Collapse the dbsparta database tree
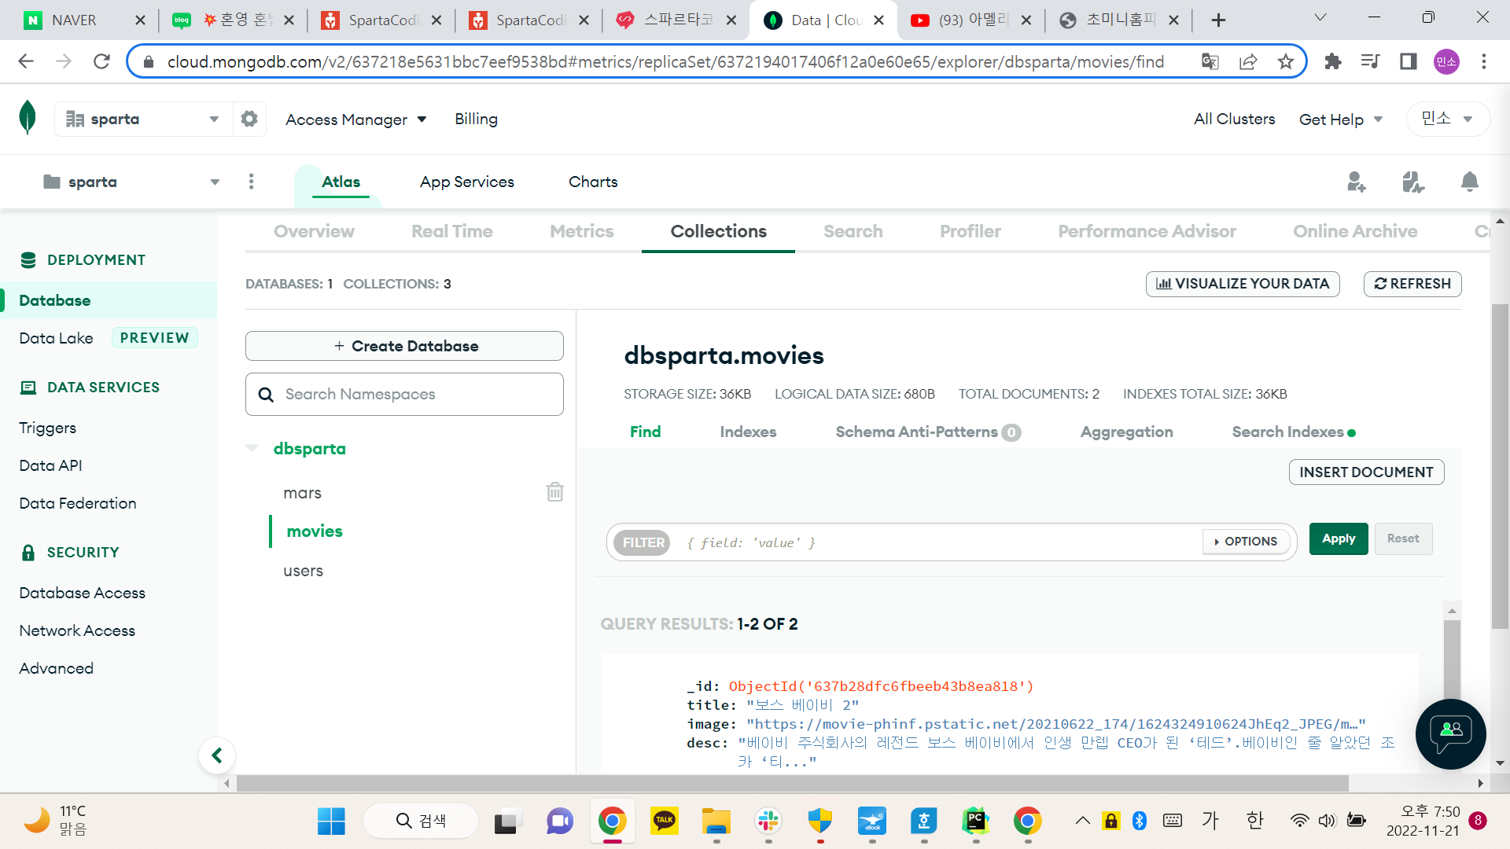 pos(252,448)
